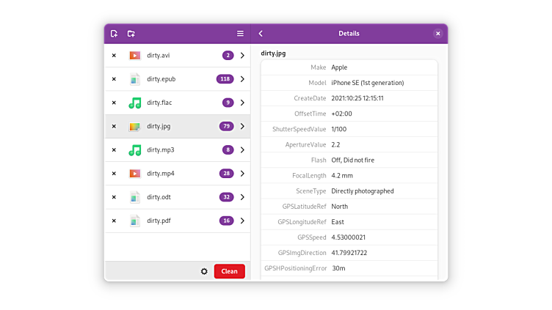
Task: Click the add folders icon
Action: point(131,34)
